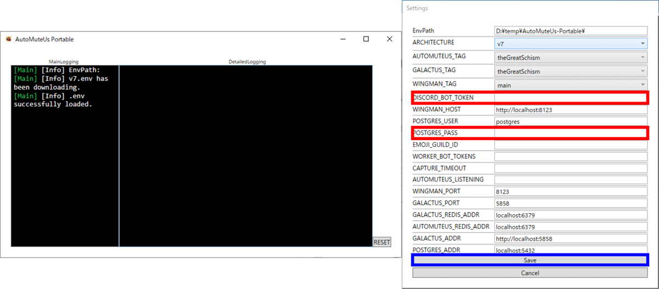Click the WINGMAN_PORT field with 8123

[x=571, y=191]
